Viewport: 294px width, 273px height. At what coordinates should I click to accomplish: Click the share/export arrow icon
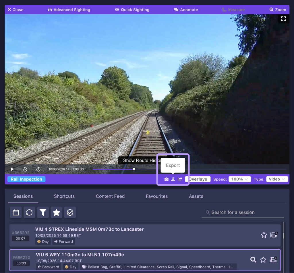[x=180, y=180]
